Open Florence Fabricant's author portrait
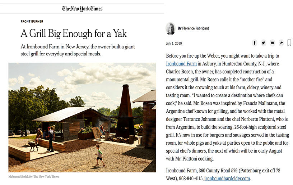Viewport: 293px width, 185px height. (171, 28)
